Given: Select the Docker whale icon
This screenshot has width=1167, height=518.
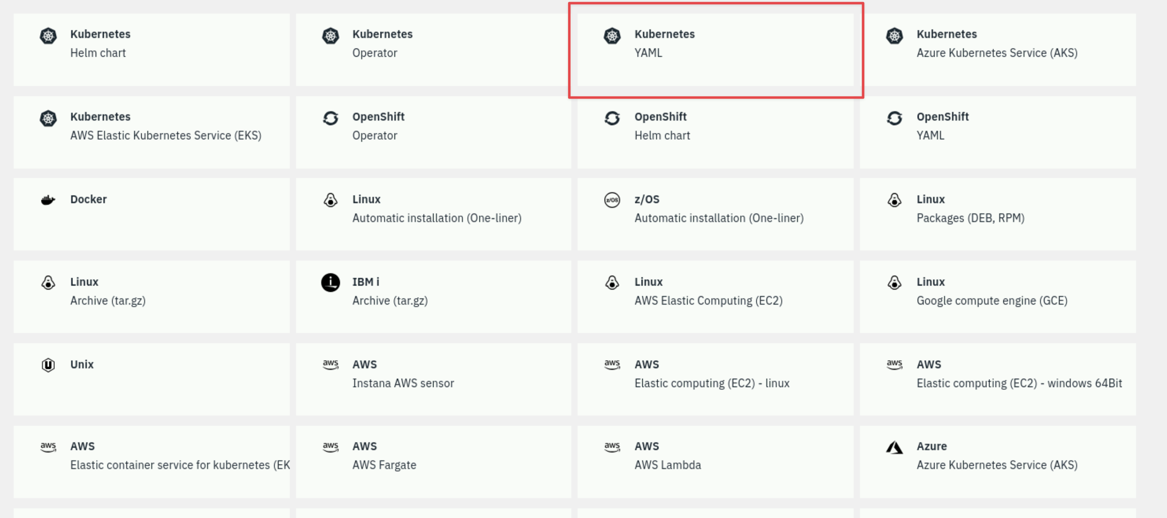Looking at the screenshot, I should (48, 200).
